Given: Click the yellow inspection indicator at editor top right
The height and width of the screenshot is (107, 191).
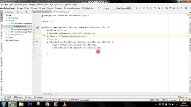Looking at the screenshot, I should (188, 15).
